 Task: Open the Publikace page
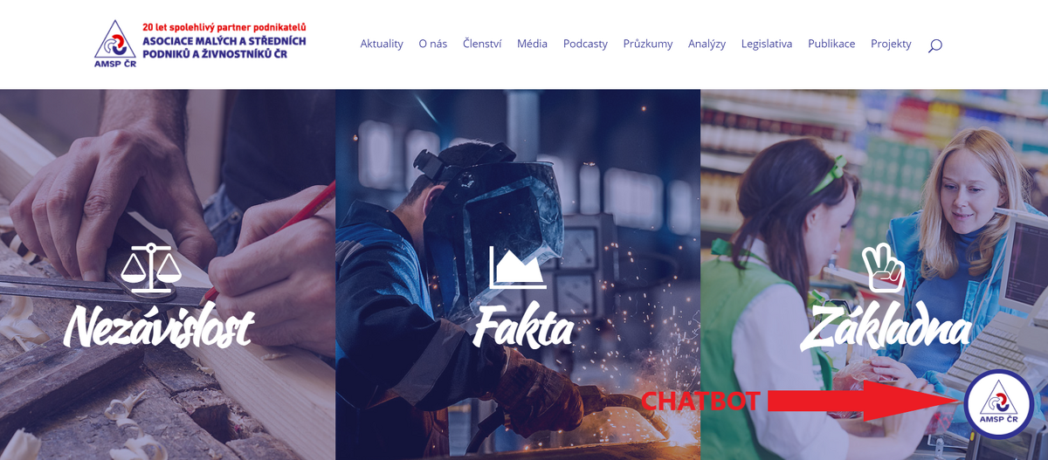831,44
